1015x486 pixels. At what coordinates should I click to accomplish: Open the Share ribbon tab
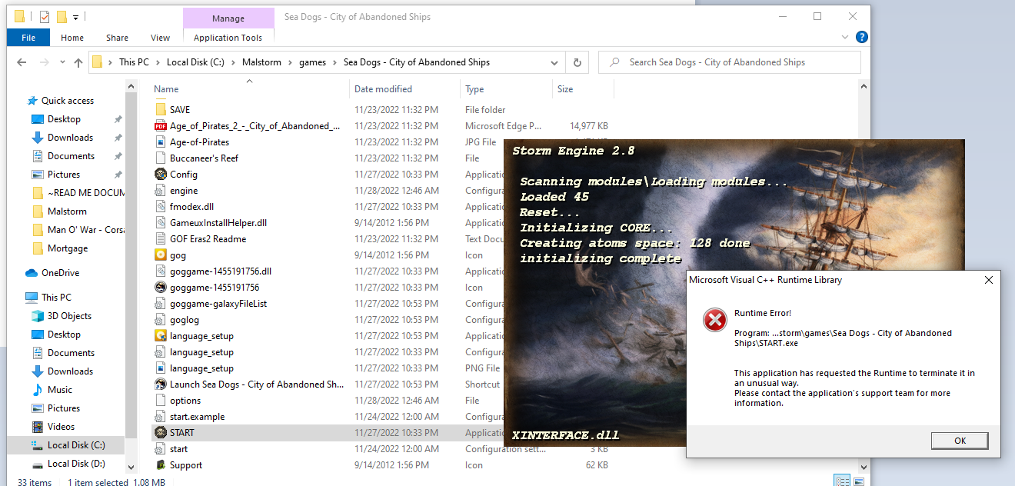(118, 38)
